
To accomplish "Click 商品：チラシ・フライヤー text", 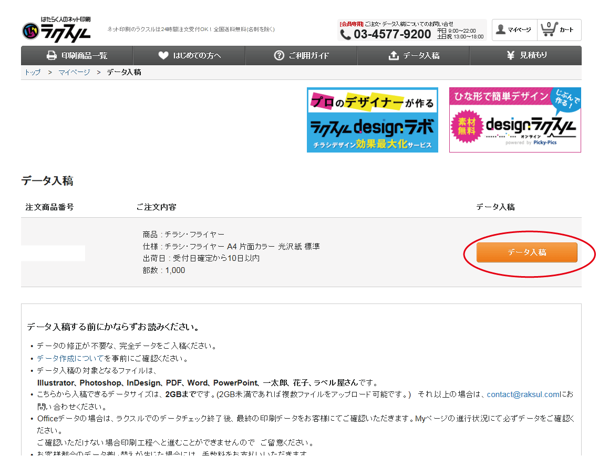I will 183,235.
